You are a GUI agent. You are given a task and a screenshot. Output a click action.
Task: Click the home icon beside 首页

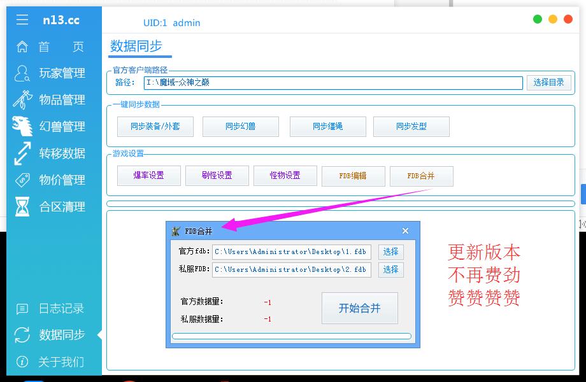click(22, 46)
